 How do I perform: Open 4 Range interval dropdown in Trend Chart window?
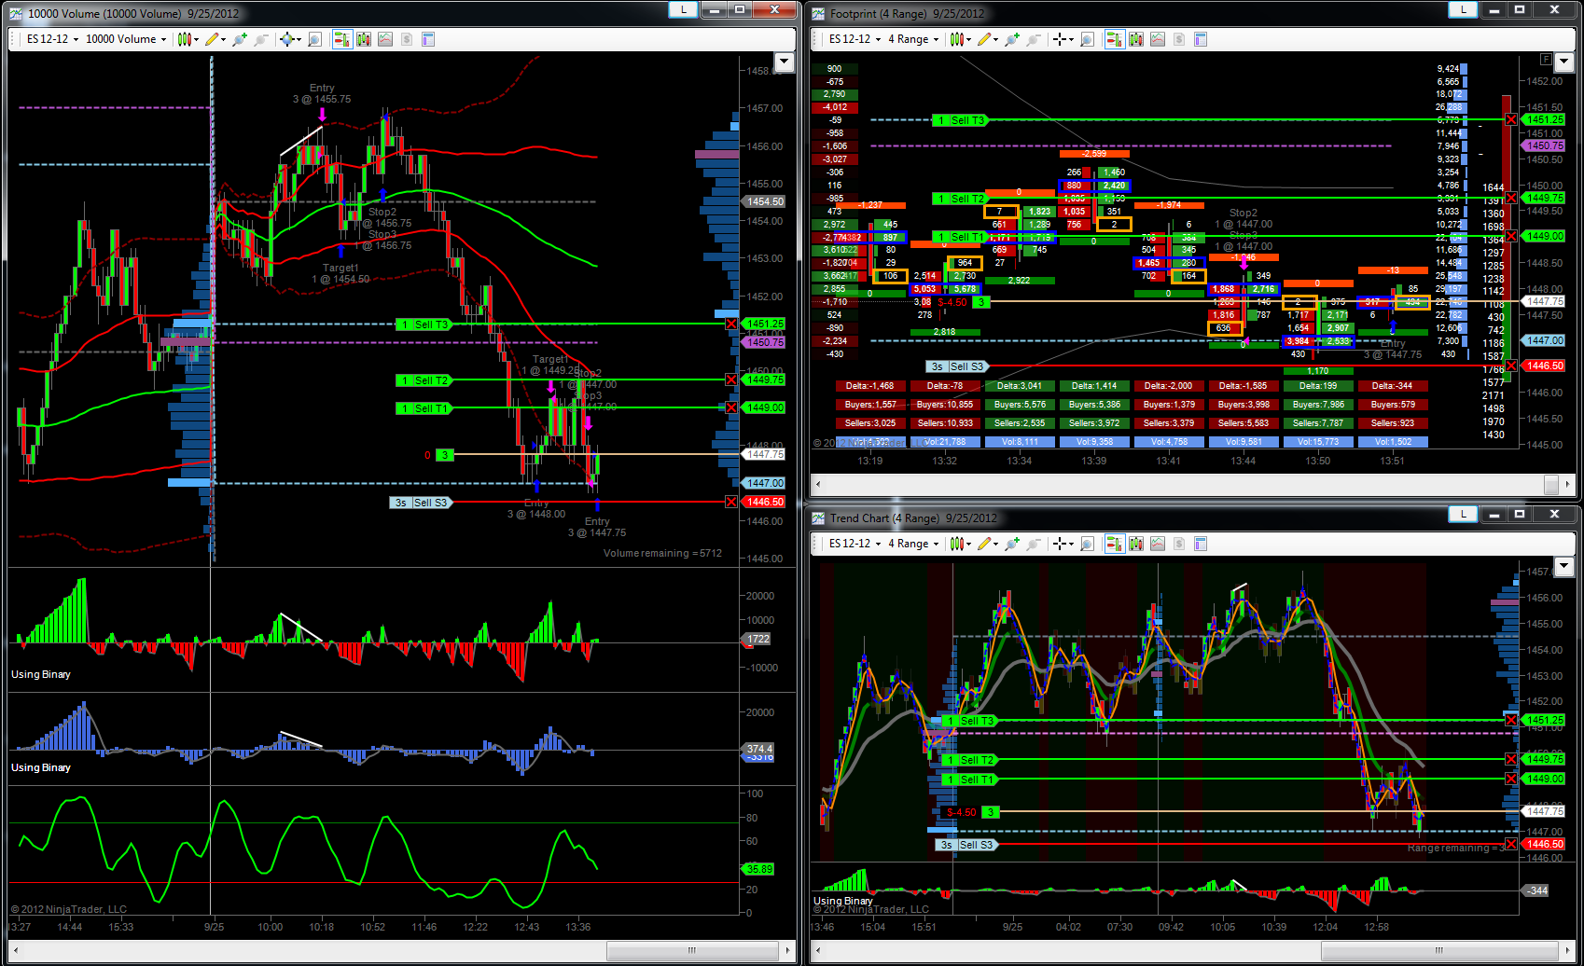[913, 544]
